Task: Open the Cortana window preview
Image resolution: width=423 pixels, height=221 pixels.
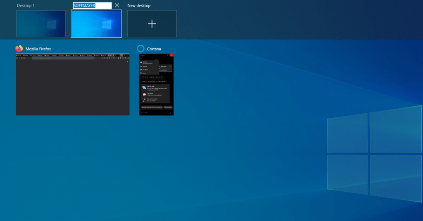Action: (157, 84)
